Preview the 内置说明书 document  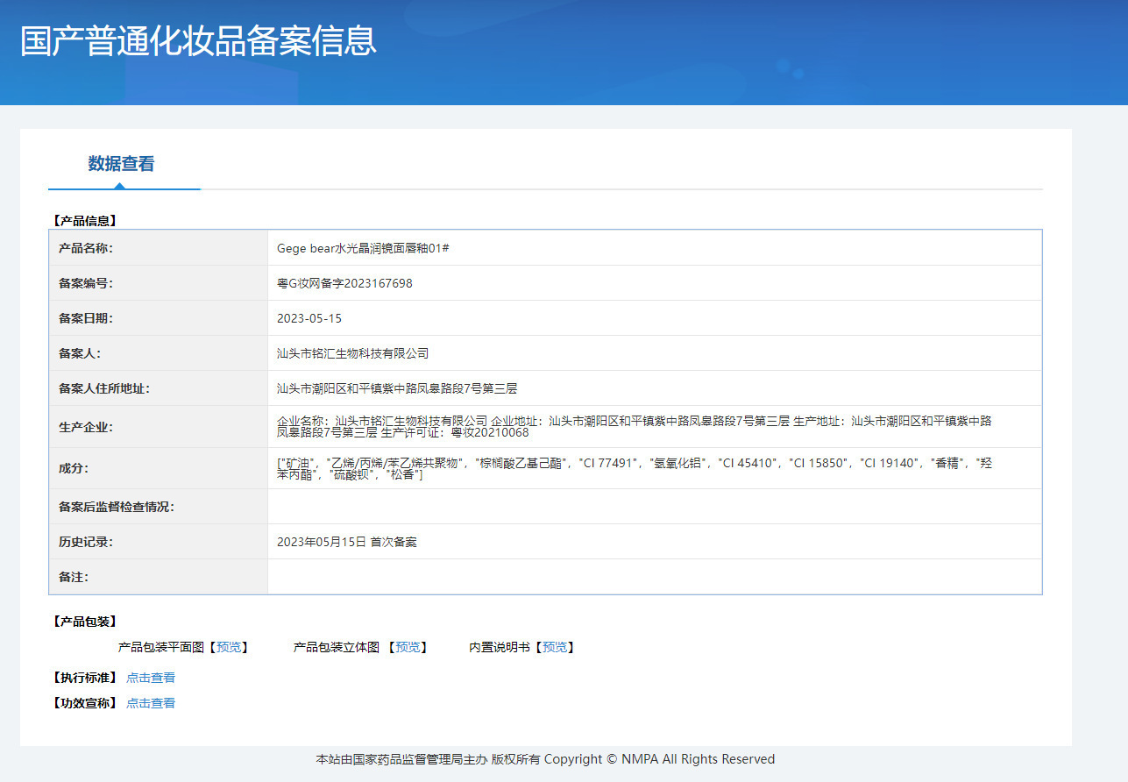point(555,647)
